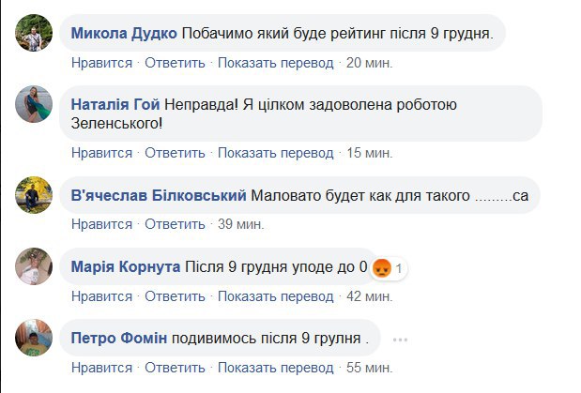Click В'ячеслав Білковський's profile avatar

click(x=35, y=195)
